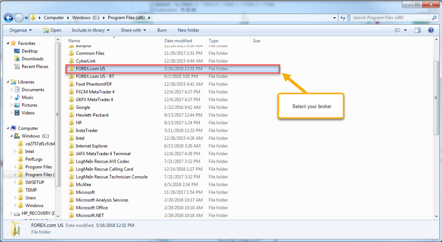Collapse the Libraries group
The height and width of the screenshot is (242, 442).
coord(8,82)
